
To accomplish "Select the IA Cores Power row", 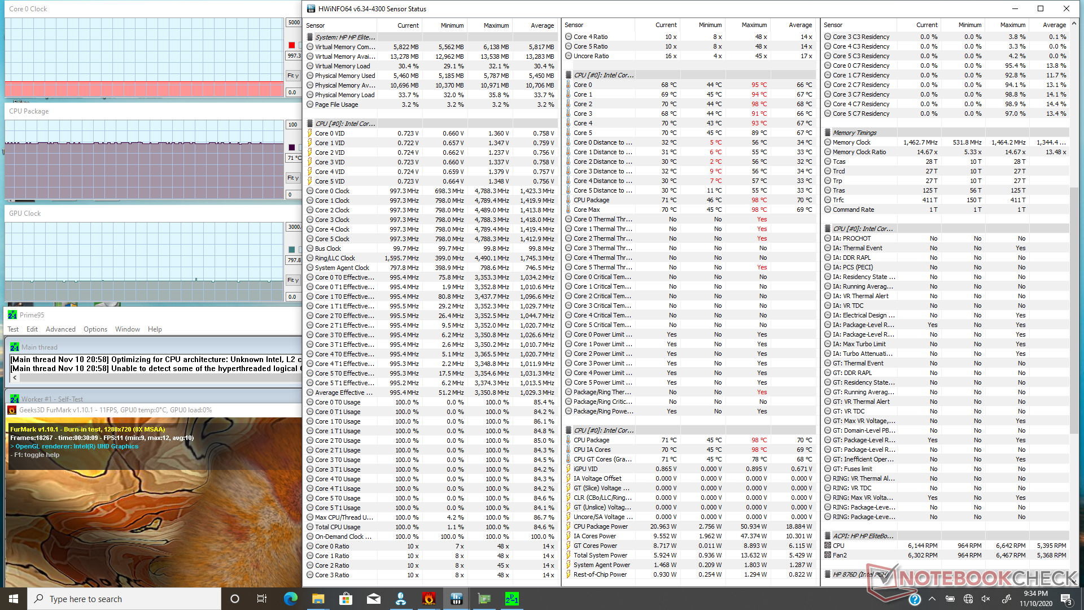I will click(690, 536).
